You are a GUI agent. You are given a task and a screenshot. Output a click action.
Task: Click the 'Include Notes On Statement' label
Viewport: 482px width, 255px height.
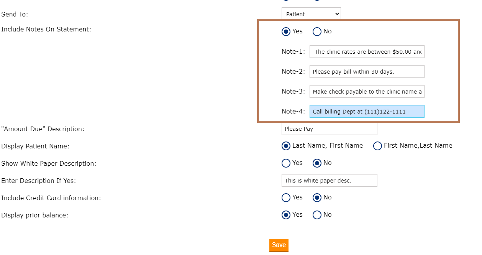(x=46, y=30)
